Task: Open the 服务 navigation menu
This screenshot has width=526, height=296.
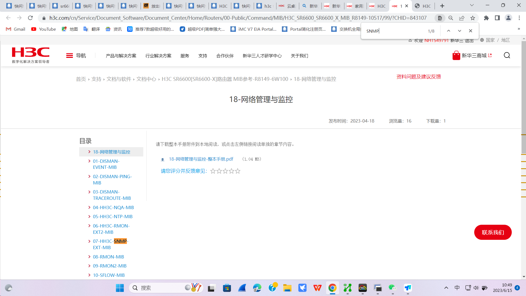Action: pyautogui.click(x=185, y=56)
